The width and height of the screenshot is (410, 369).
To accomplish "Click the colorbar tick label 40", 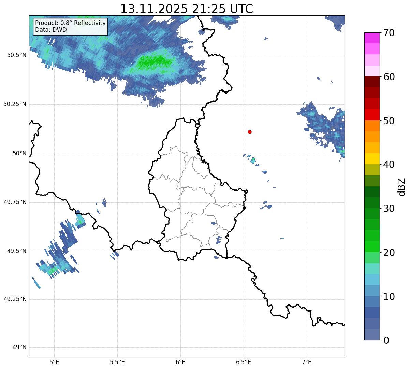I will pyautogui.click(x=389, y=165).
